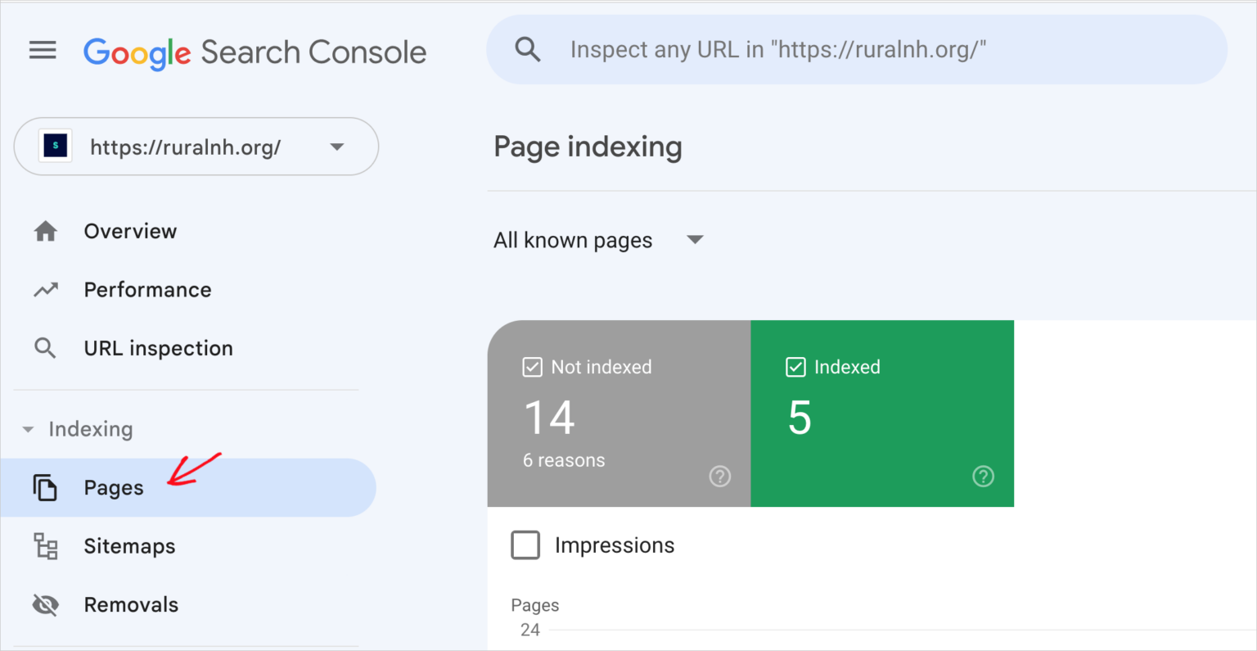Viewport: 1257px width, 651px height.
Task: Select the Indexed 5 card
Action: (882, 414)
